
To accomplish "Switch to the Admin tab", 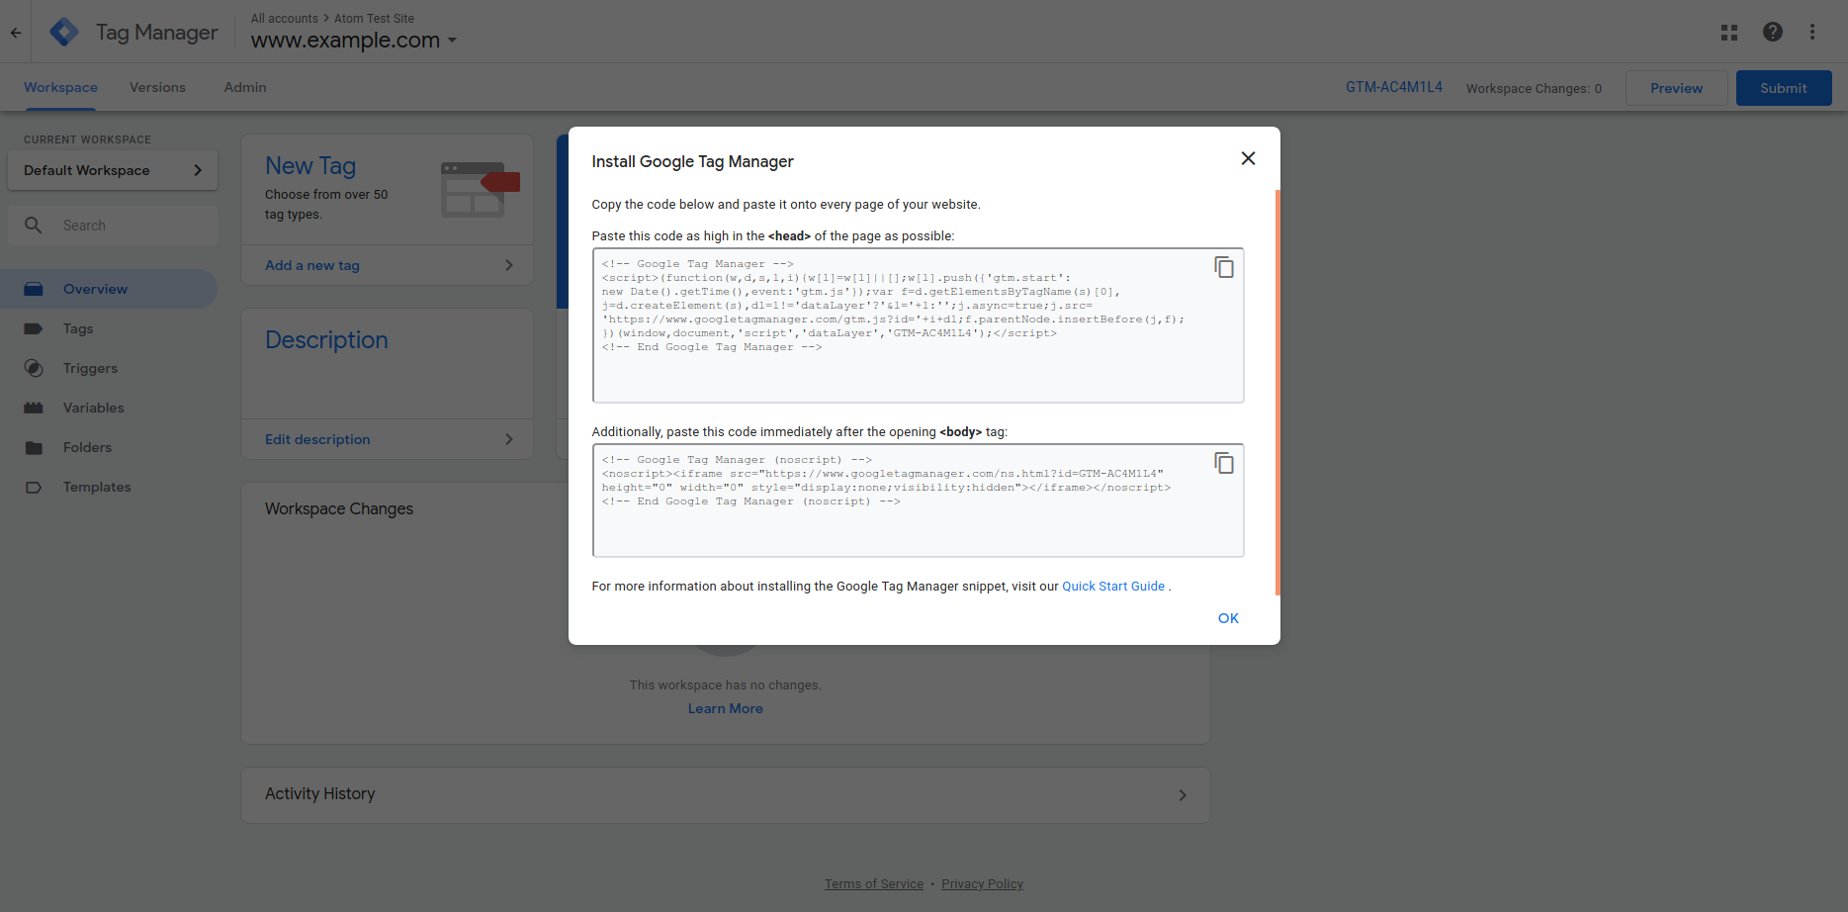I will click(x=245, y=88).
